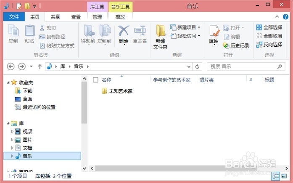Click the Properties (属性) icon
Image resolution: width=293 pixels, height=183 pixels.
(x=214, y=31)
